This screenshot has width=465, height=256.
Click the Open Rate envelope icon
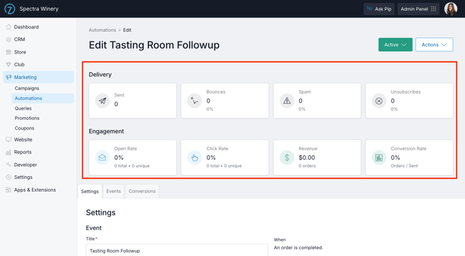pyautogui.click(x=102, y=157)
